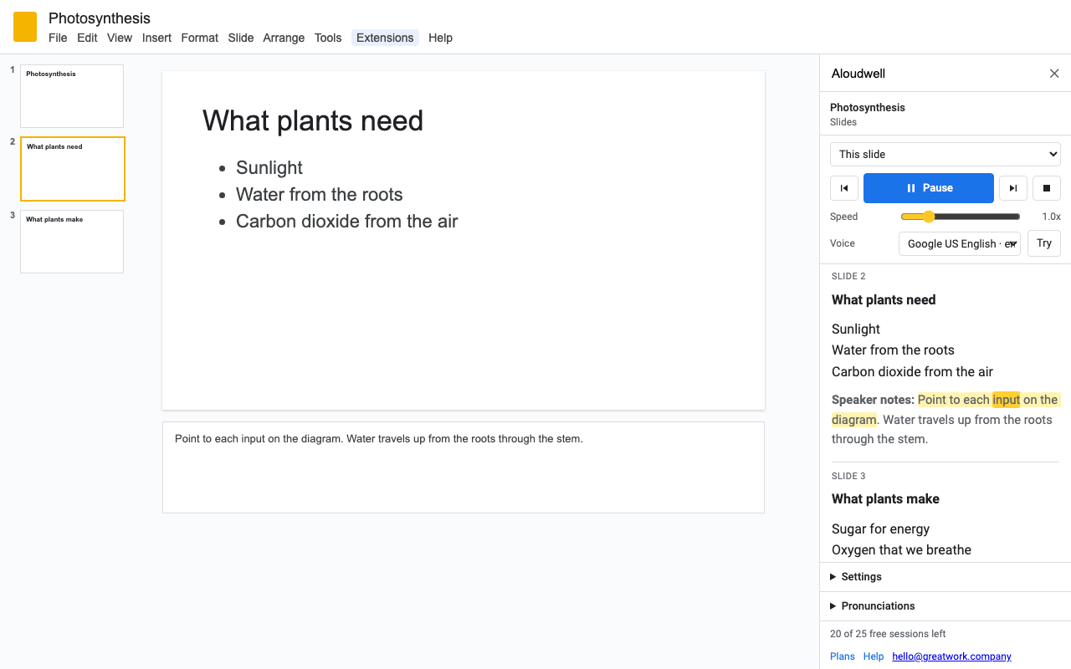
Task: Open the Format menu
Action: point(200,38)
